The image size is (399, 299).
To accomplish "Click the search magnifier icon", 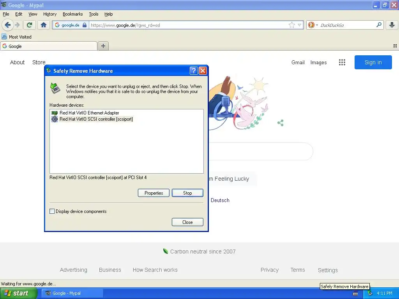I will tap(379, 25).
